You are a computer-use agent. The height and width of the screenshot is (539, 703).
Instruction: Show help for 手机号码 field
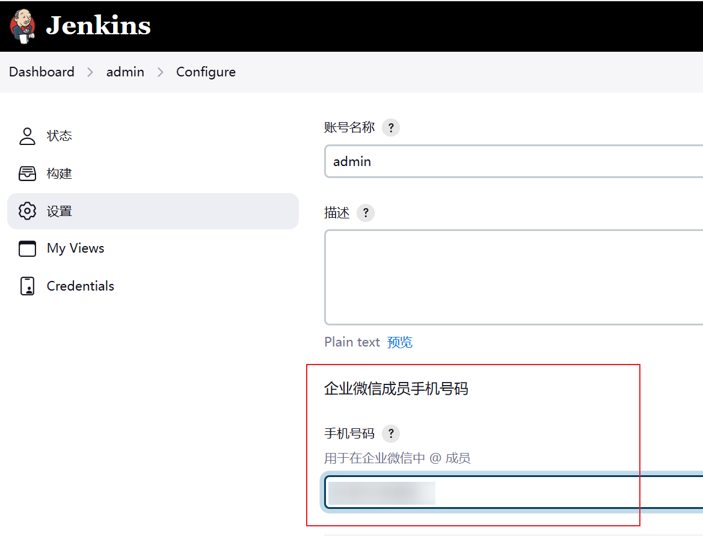[x=391, y=434]
